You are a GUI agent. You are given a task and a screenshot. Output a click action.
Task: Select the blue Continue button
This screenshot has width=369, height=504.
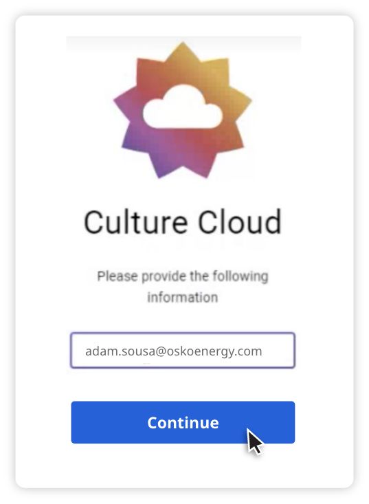coord(183,422)
